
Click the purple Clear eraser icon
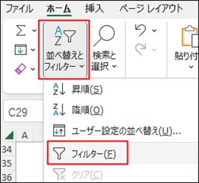(x=20, y=69)
